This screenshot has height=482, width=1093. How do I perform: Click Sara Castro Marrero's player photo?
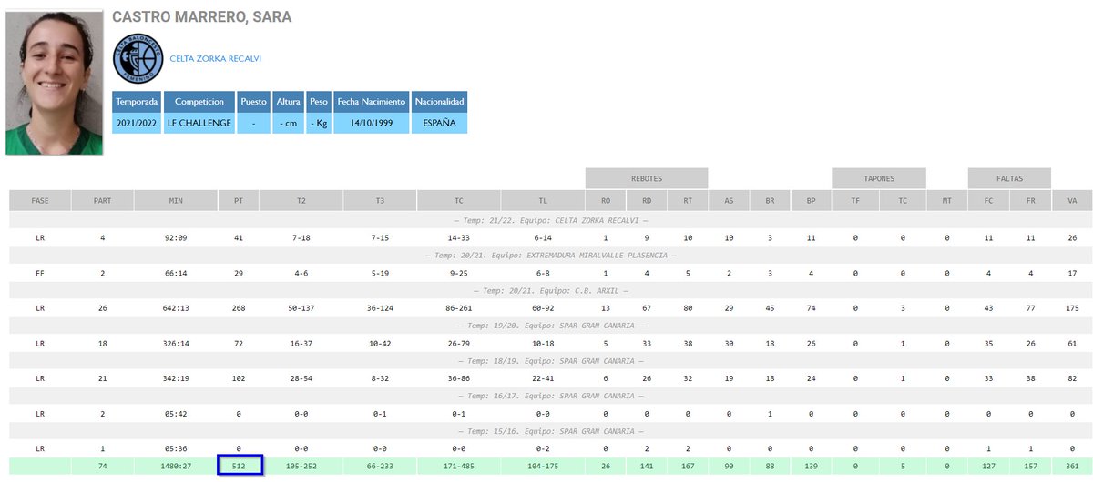pos(55,82)
